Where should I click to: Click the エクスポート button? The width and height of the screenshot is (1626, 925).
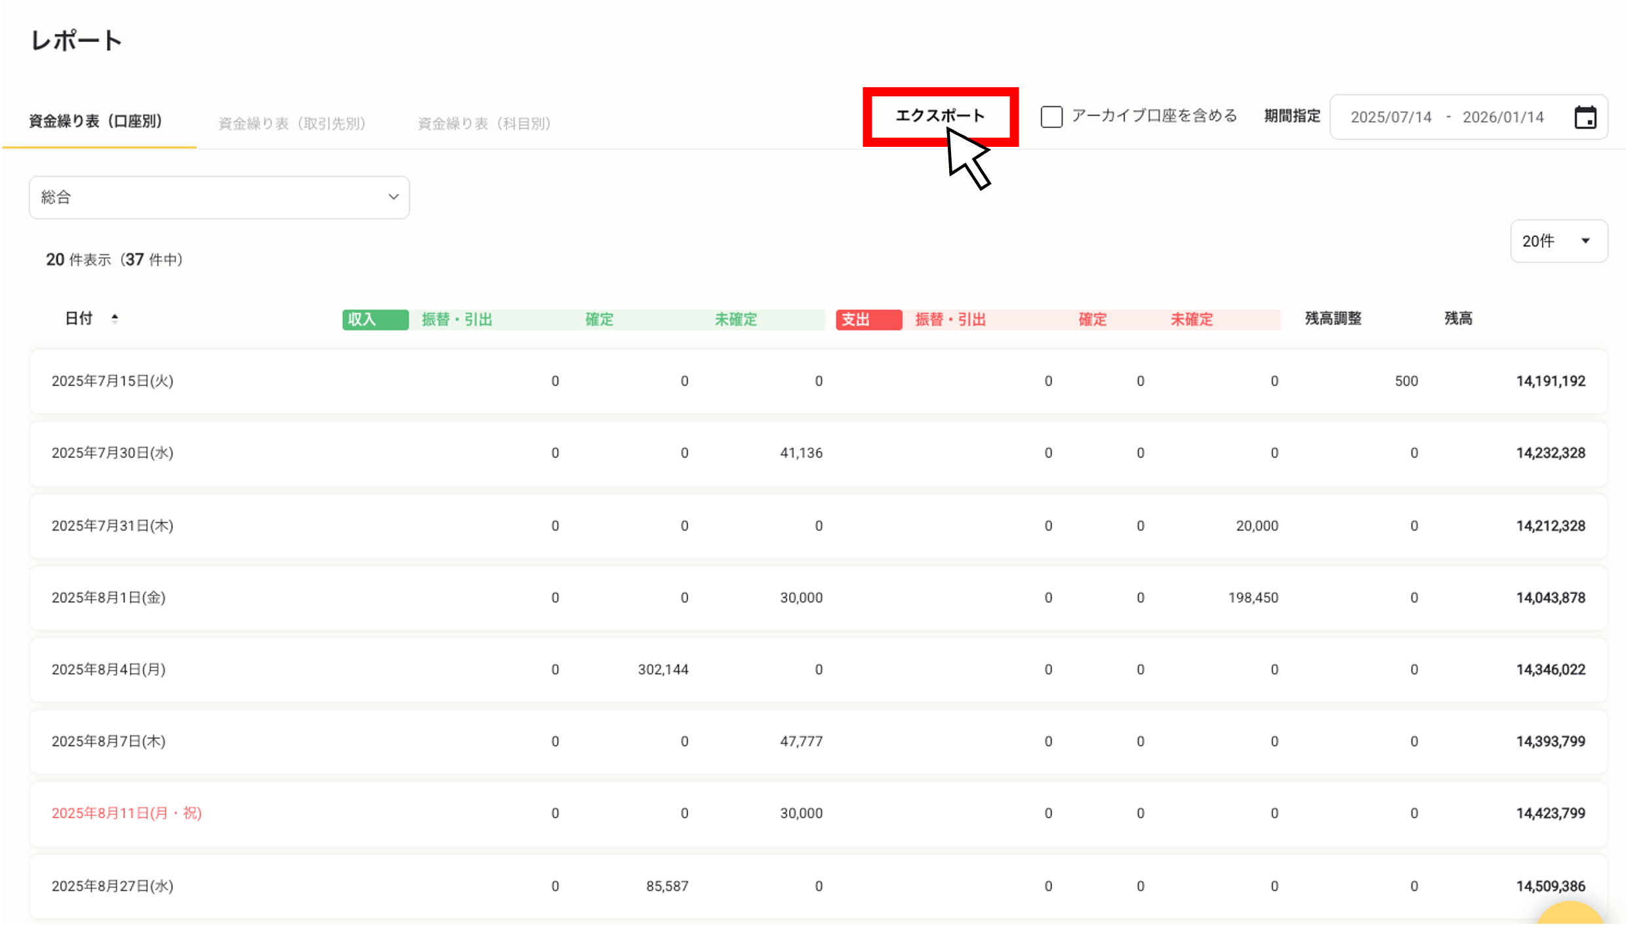tap(940, 116)
